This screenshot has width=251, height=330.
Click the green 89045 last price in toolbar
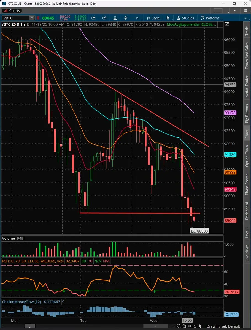click(x=48, y=18)
